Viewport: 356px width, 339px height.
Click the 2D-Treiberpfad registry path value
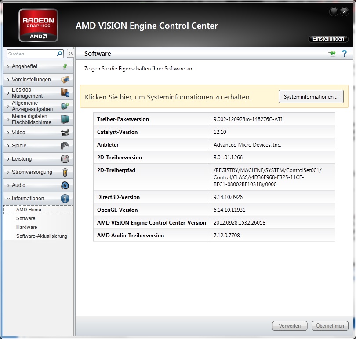pos(268,177)
